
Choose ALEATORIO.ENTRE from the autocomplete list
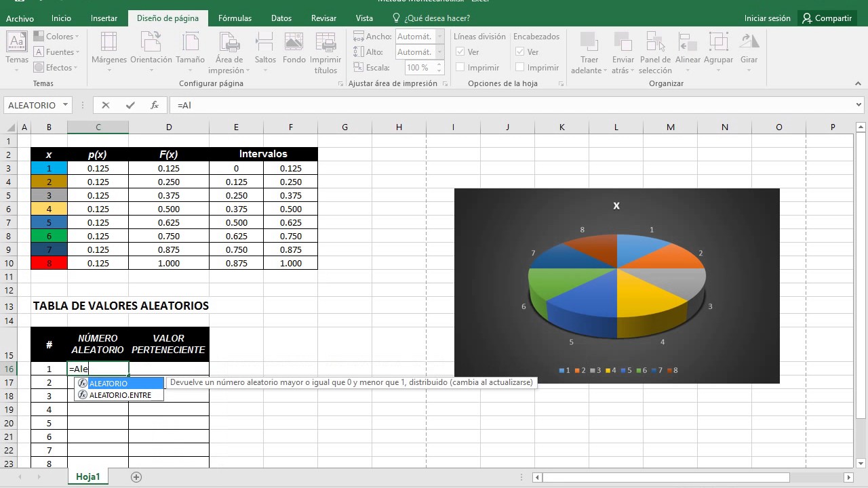tap(119, 395)
